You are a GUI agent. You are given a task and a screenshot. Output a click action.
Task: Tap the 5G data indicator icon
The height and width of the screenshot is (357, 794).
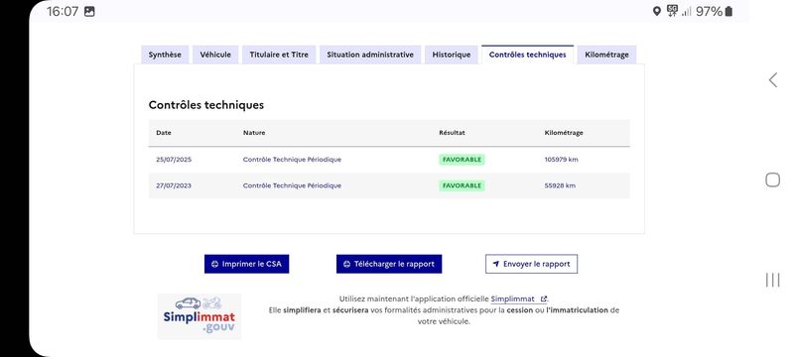tap(672, 11)
